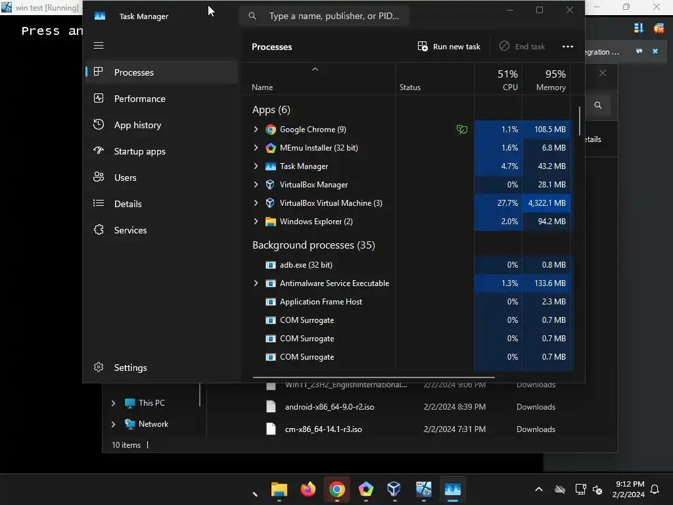
Task: Open the notifications bell icon
Action: point(655,489)
